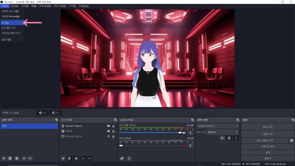Move source down in source list
This screenshot has width=295, height=166.
click(x=89, y=158)
